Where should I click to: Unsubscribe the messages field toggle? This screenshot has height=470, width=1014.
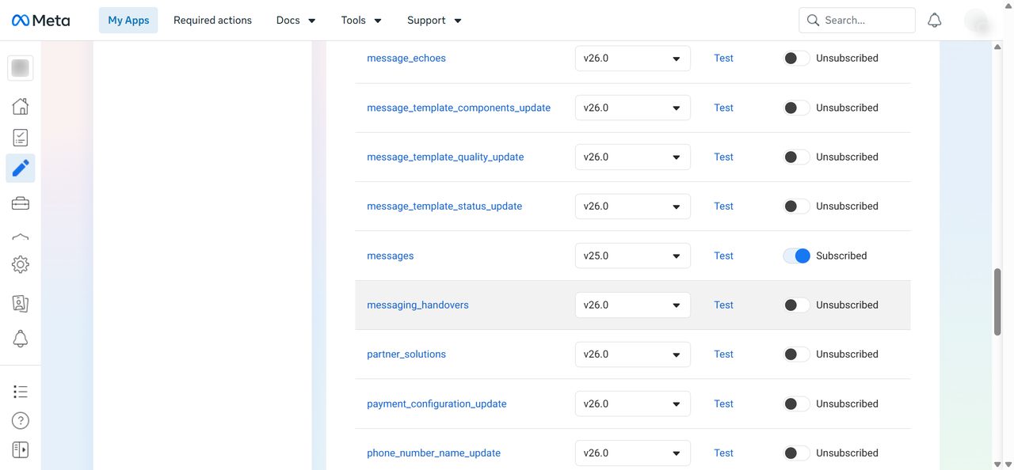pos(796,256)
